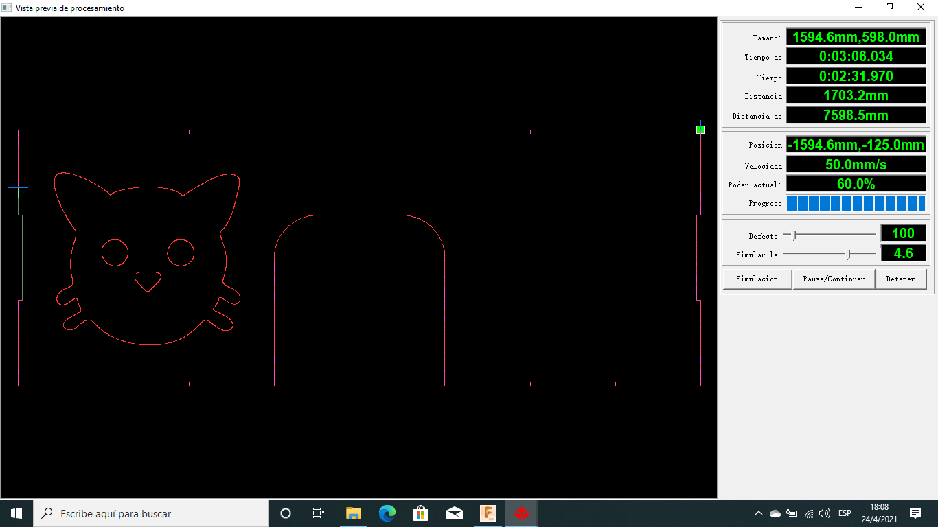This screenshot has height=527, width=938.
Task: Open the Mail app from taskbar
Action: [454, 513]
